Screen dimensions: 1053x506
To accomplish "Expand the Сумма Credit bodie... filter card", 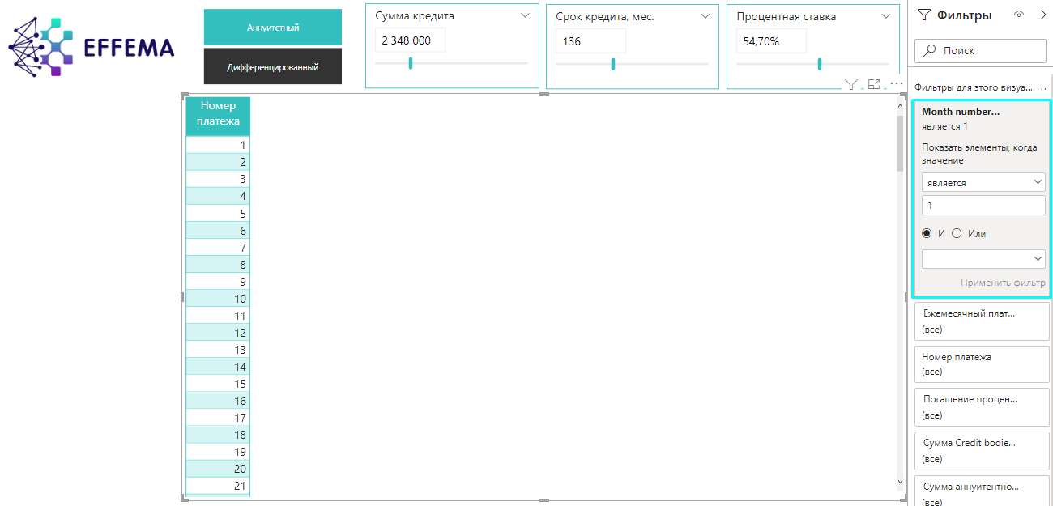I will pos(982,451).
